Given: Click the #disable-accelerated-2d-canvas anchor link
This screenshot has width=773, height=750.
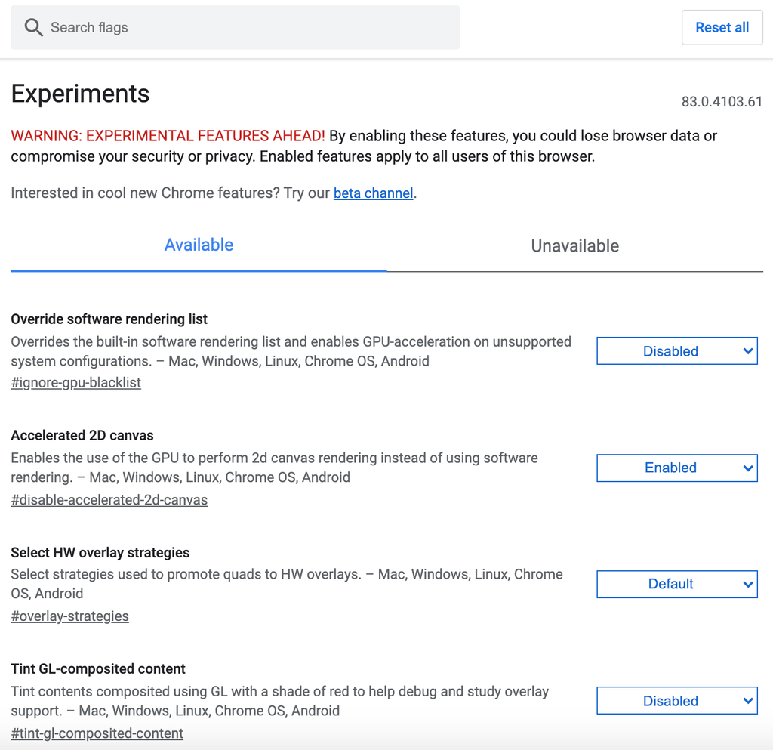Looking at the screenshot, I should tap(109, 500).
